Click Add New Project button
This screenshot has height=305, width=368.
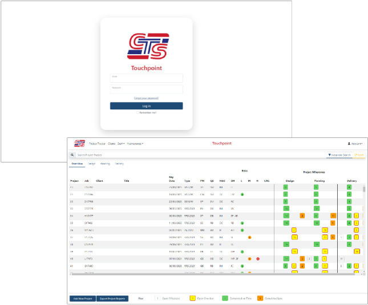(x=83, y=298)
